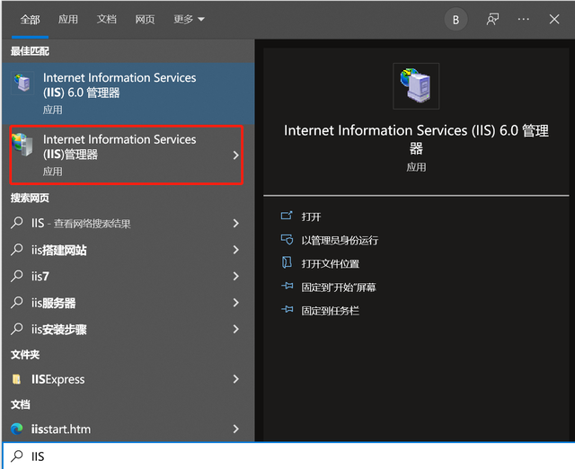
Task: Click the Edge icon beside iisstart.htm
Action: point(16,429)
